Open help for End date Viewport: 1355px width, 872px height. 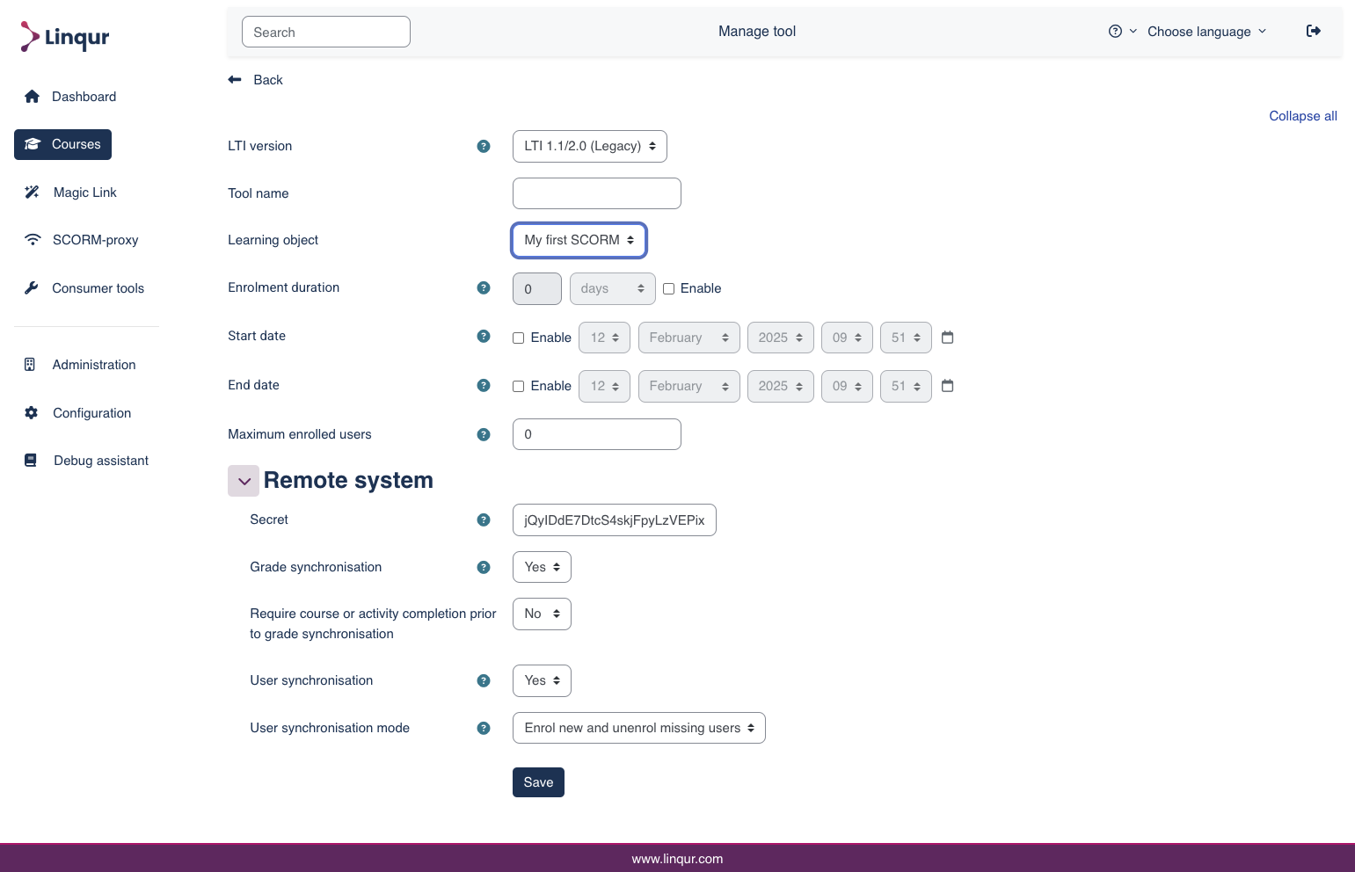(484, 386)
